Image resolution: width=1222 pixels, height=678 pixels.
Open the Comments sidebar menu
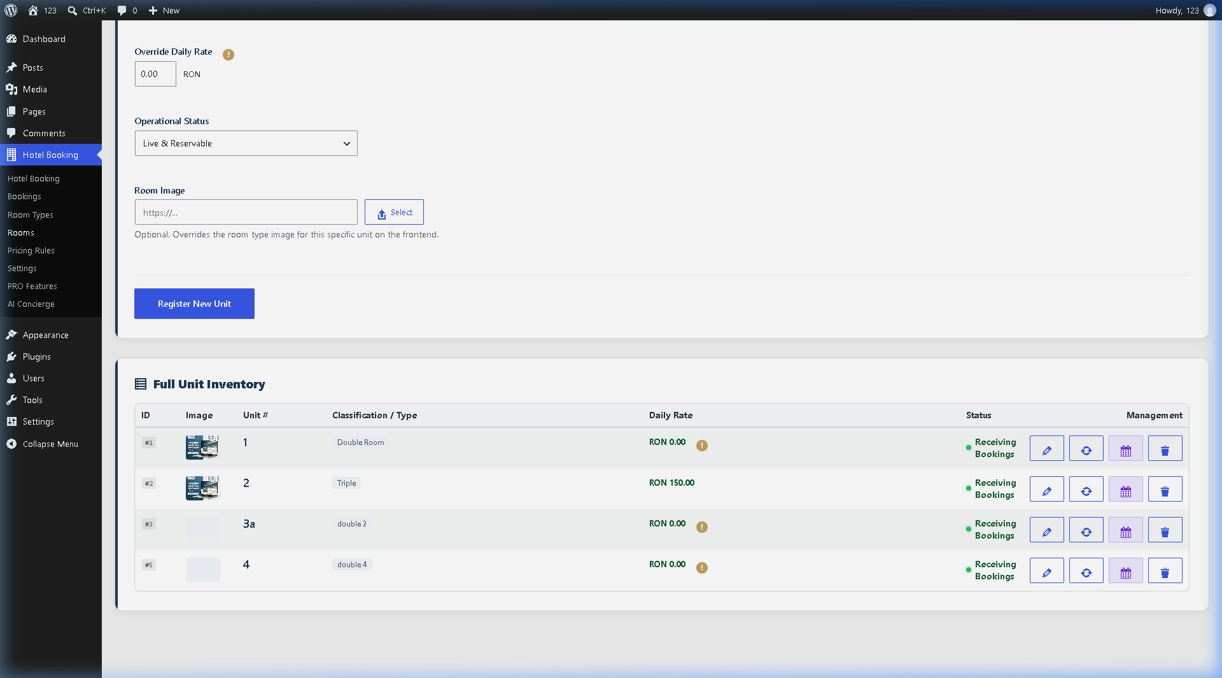coord(51,133)
